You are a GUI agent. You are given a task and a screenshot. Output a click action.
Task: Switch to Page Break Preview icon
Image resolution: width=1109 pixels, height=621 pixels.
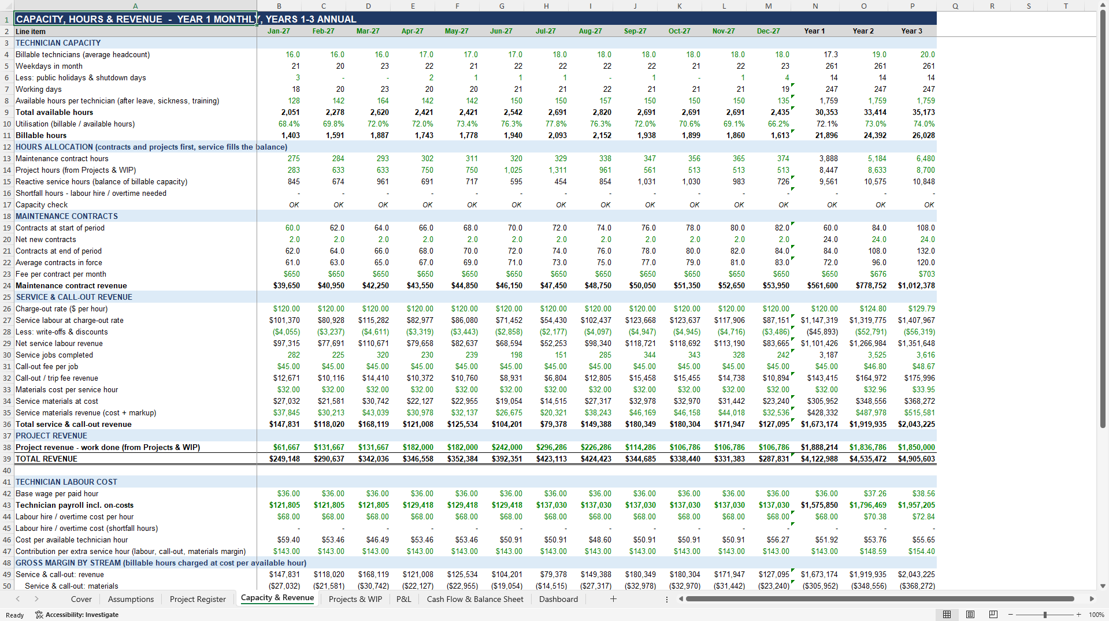click(993, 615)
